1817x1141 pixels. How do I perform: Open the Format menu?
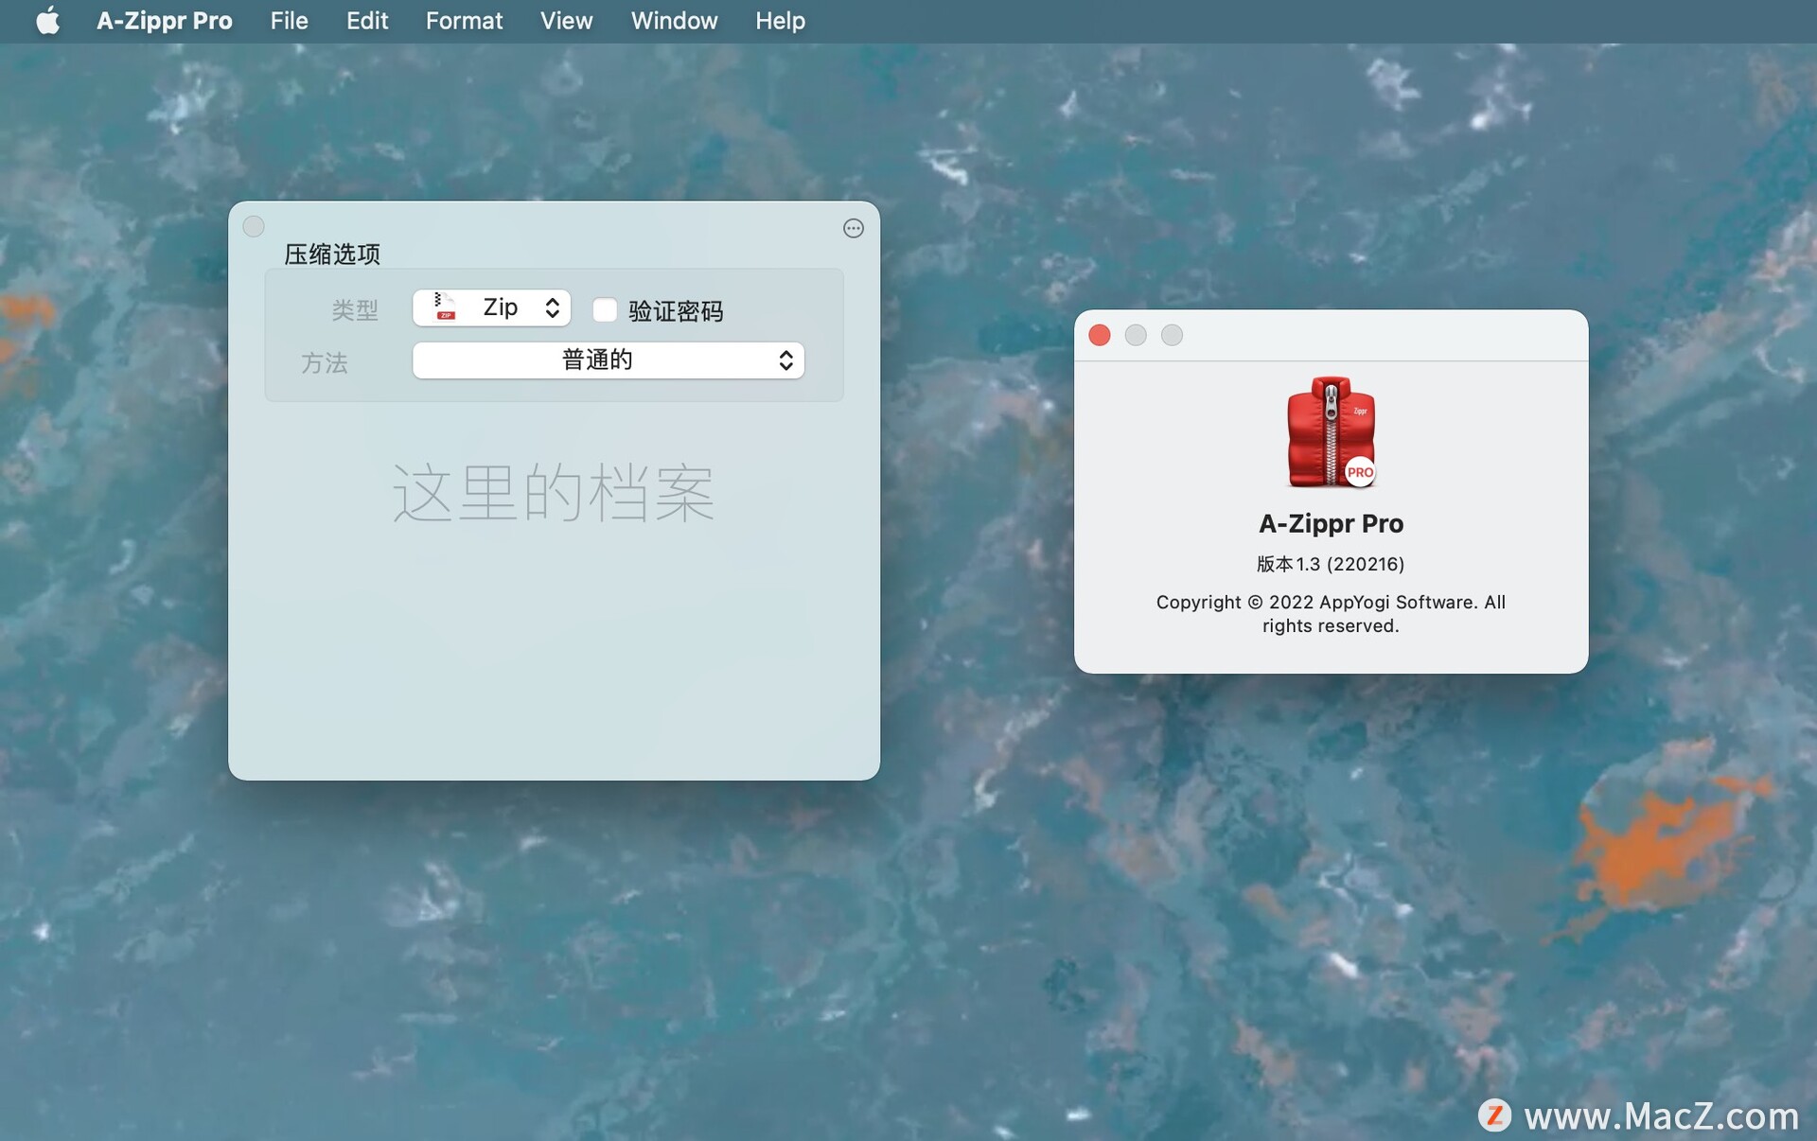(464, 21)
